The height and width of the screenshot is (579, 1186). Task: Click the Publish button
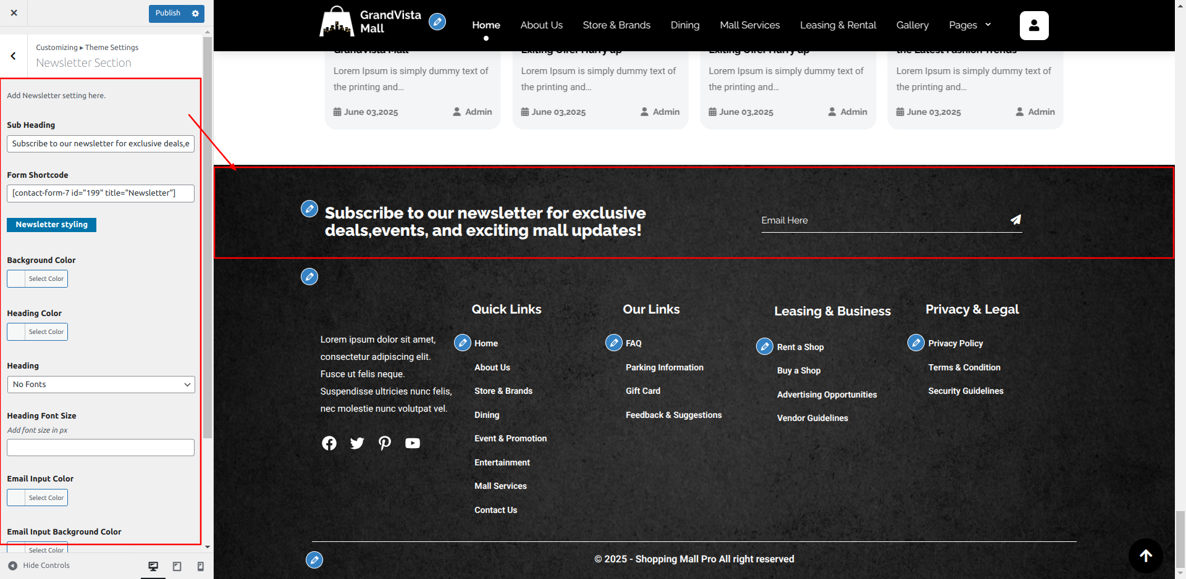pyautogui.click(x=167, y=14)
